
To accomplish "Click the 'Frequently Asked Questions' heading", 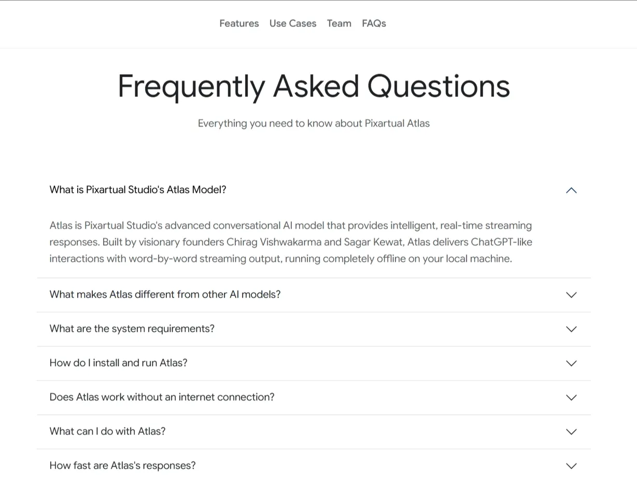I will (314, 86).
